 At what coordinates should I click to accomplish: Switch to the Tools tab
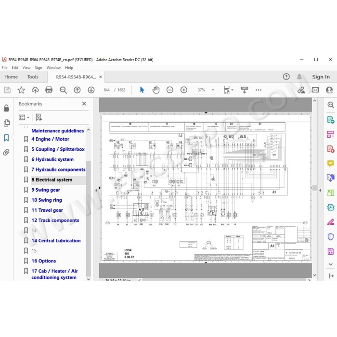click(x=33, y=77)
